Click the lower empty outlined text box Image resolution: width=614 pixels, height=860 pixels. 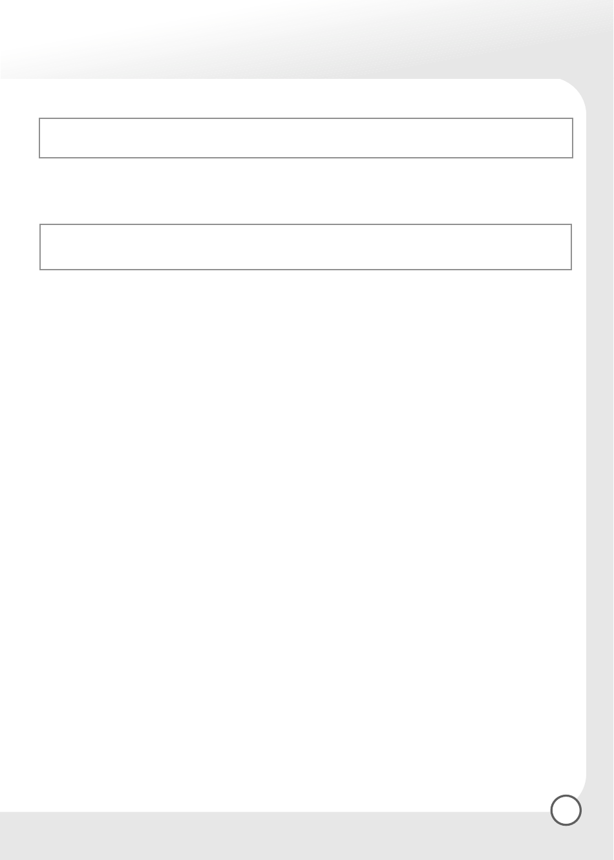306,247
